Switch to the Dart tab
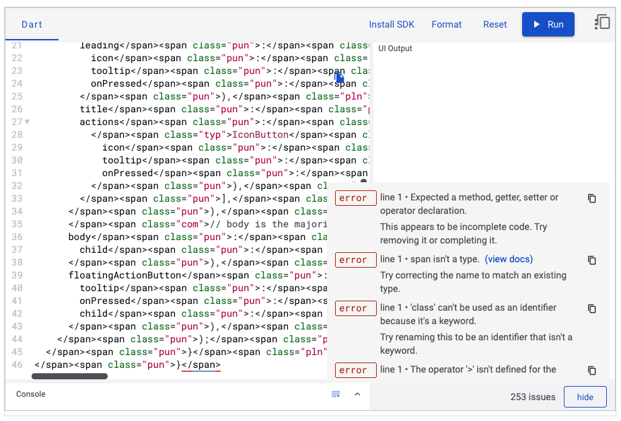The height and width of the screenshot is (421, 621). [32, 25]
